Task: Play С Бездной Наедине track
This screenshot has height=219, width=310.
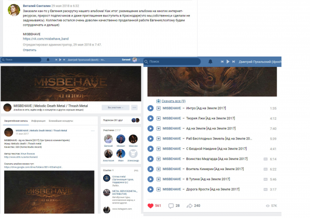Action: click(x=151, y=149)
